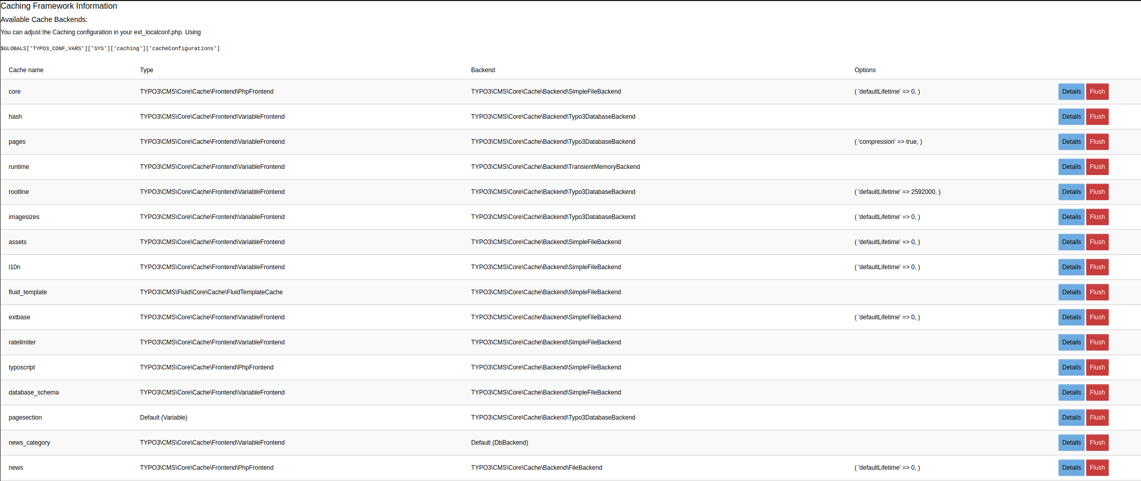Flush the core cache
The width and height of the screenshot is (1141, 481).
1097,92
